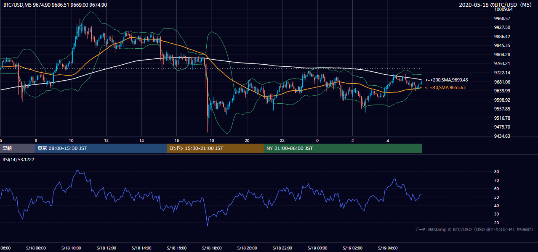Click price axis label 9845.35
538x252 pixels.
coord(502,45)
